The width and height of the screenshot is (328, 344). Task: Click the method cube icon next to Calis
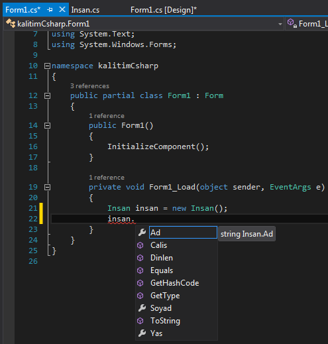140,245
